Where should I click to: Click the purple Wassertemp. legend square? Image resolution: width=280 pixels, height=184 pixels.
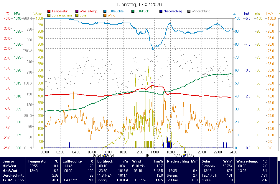pos(77,11)
